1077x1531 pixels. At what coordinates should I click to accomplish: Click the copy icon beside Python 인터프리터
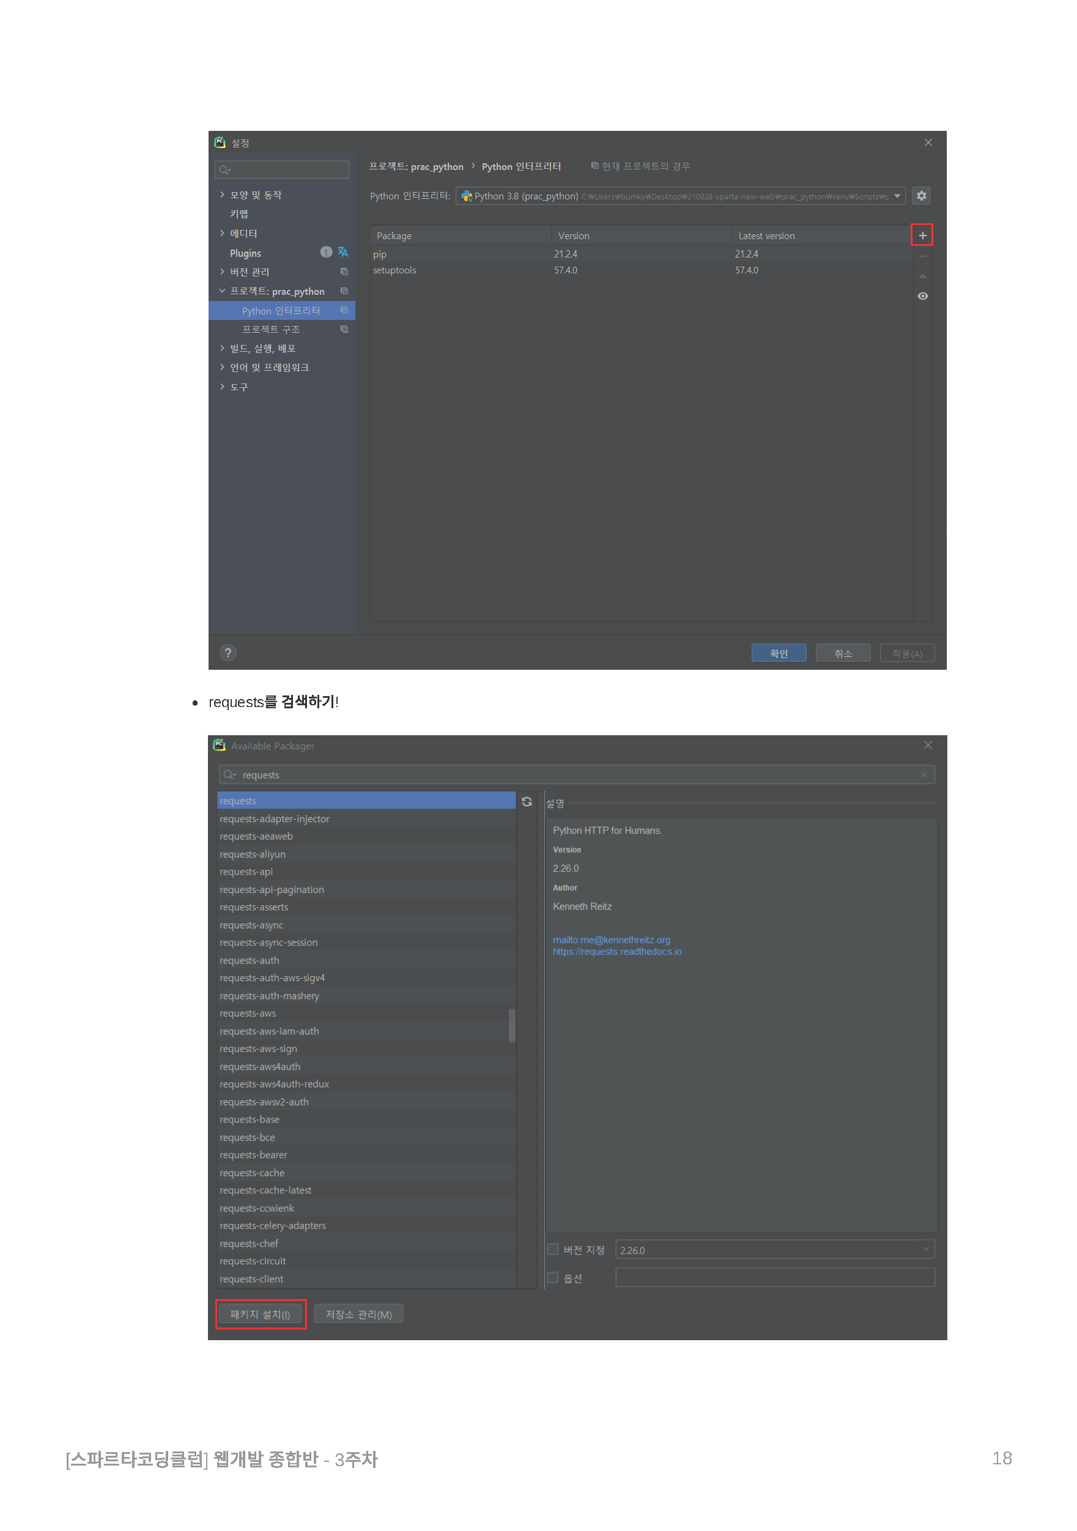tap(344, 310)
